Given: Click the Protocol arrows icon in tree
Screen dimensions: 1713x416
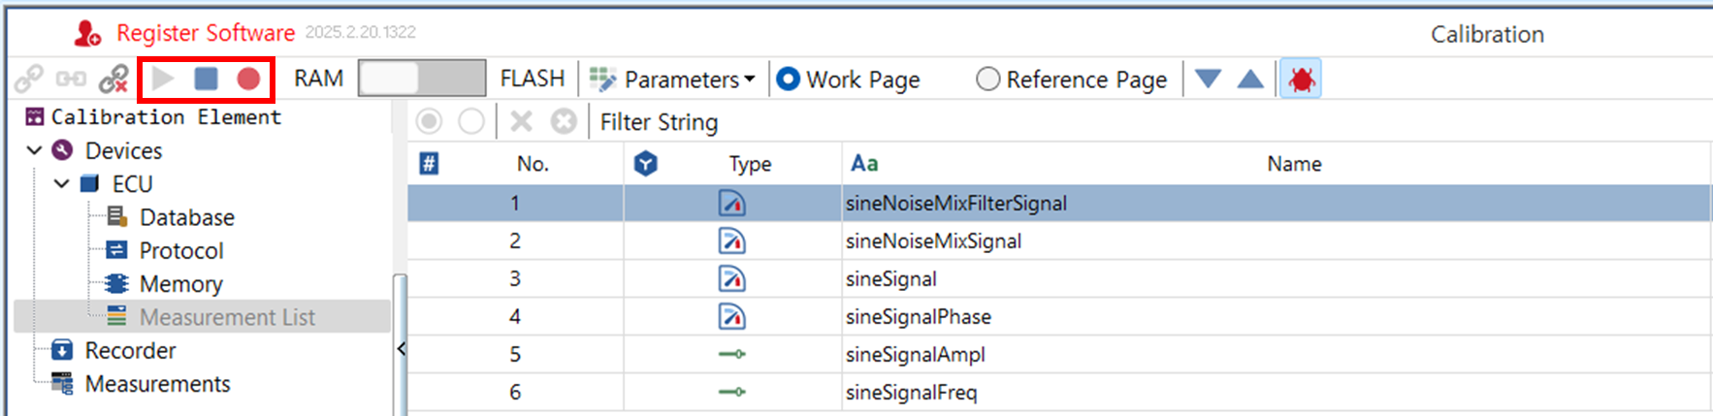Looking at the screenshot, I should coord(116,250).
